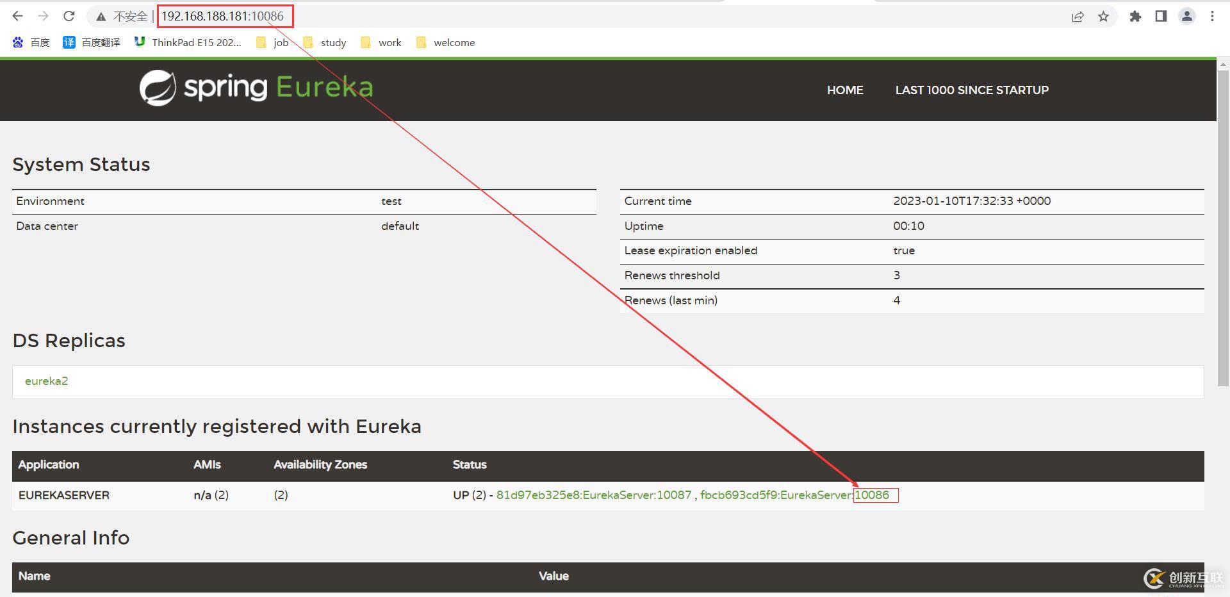Click the not-secure warning triangle icon
Image resolution: width=1230 pixels, height=597 pixels.
click(x=101, y=17)
